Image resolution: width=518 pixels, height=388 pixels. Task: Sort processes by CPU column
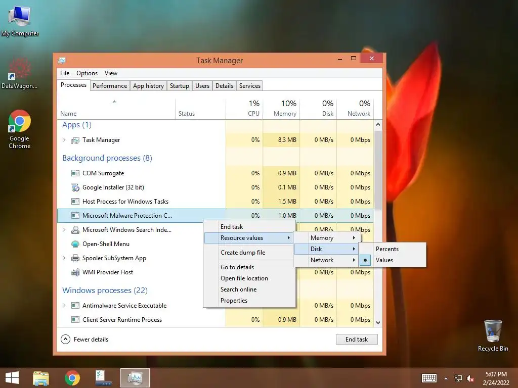pos(244,108)
